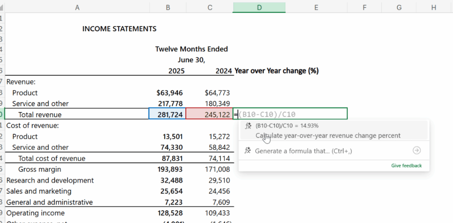Select the 245,122 total revenue cell
Viewport: 453px width, 223px height.
[209, 115]
